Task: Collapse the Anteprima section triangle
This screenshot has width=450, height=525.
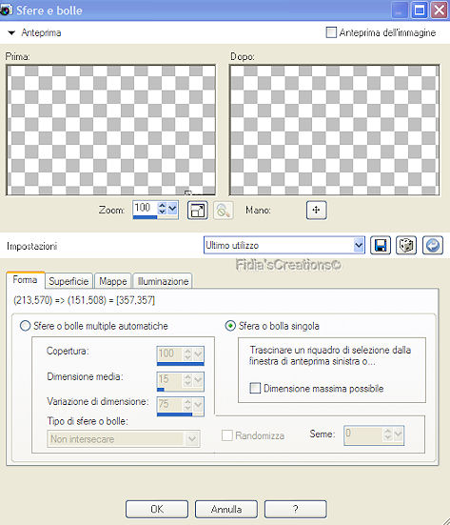Action: click(11, 32)
